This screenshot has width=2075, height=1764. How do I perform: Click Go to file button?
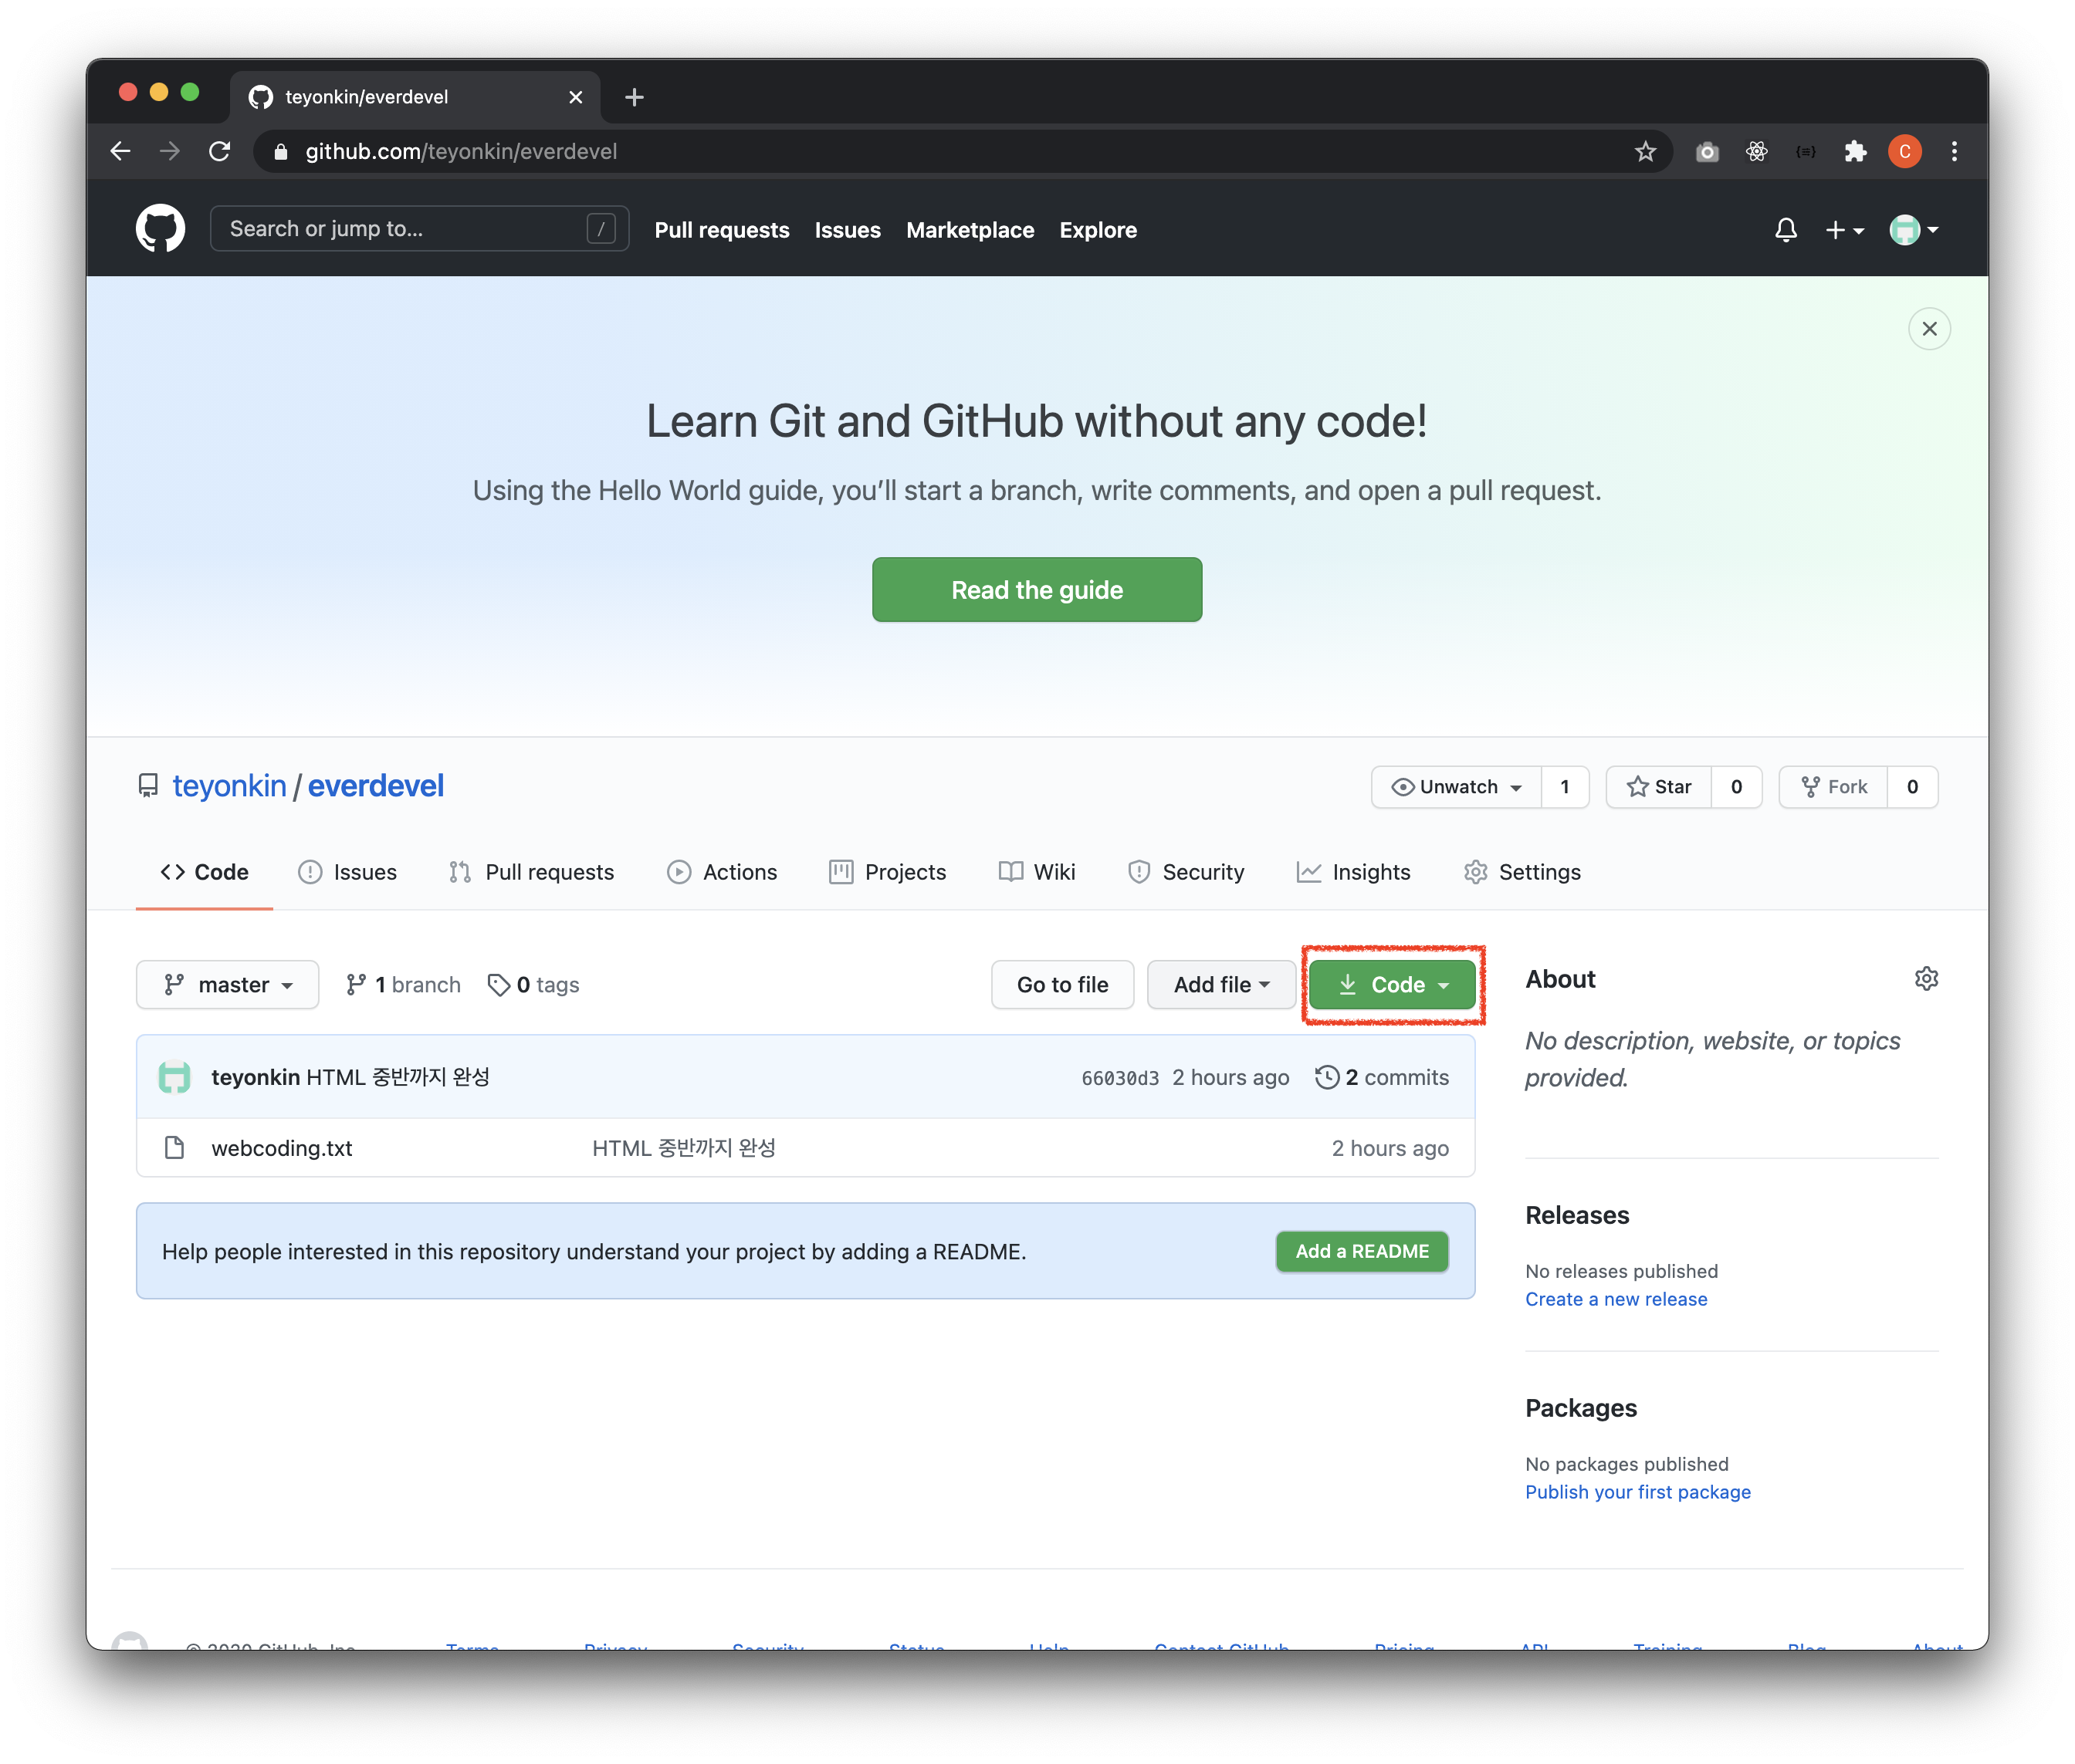tap(1062, 985)
